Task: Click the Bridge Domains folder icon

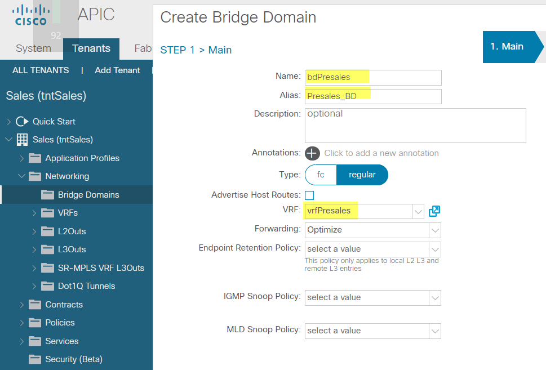Action: [x=47, y=194]
